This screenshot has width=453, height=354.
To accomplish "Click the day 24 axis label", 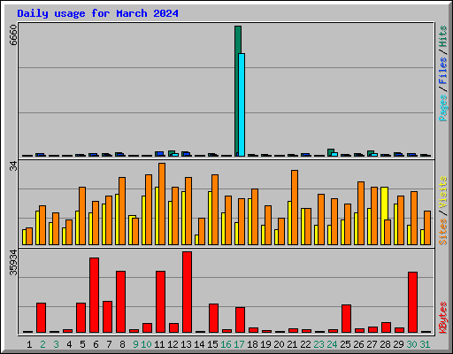I will [x=332, y=344].
